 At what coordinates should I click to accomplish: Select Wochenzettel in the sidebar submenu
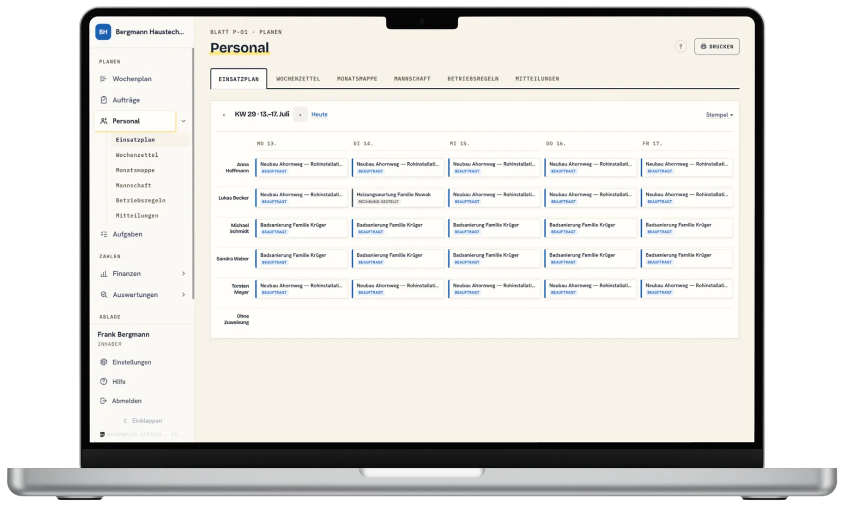click(x=137, y=155)
